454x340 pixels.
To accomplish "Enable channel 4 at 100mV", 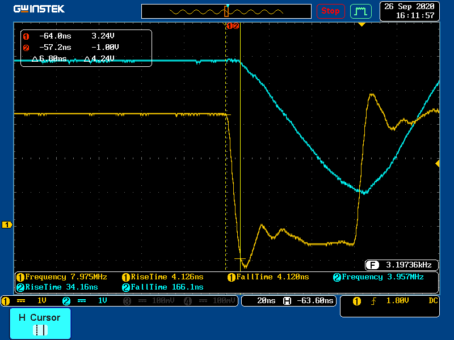I will [209, 301].
